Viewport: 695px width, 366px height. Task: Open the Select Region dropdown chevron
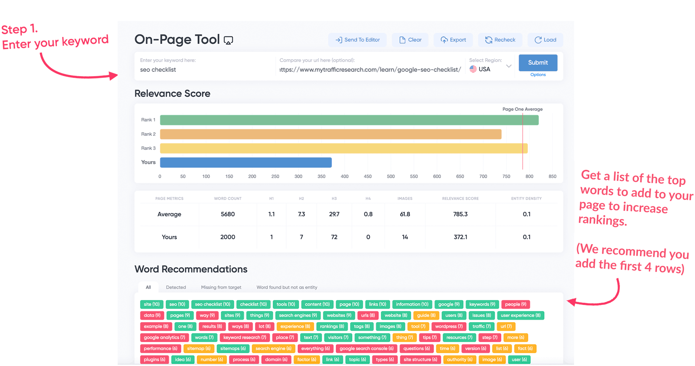509,66
